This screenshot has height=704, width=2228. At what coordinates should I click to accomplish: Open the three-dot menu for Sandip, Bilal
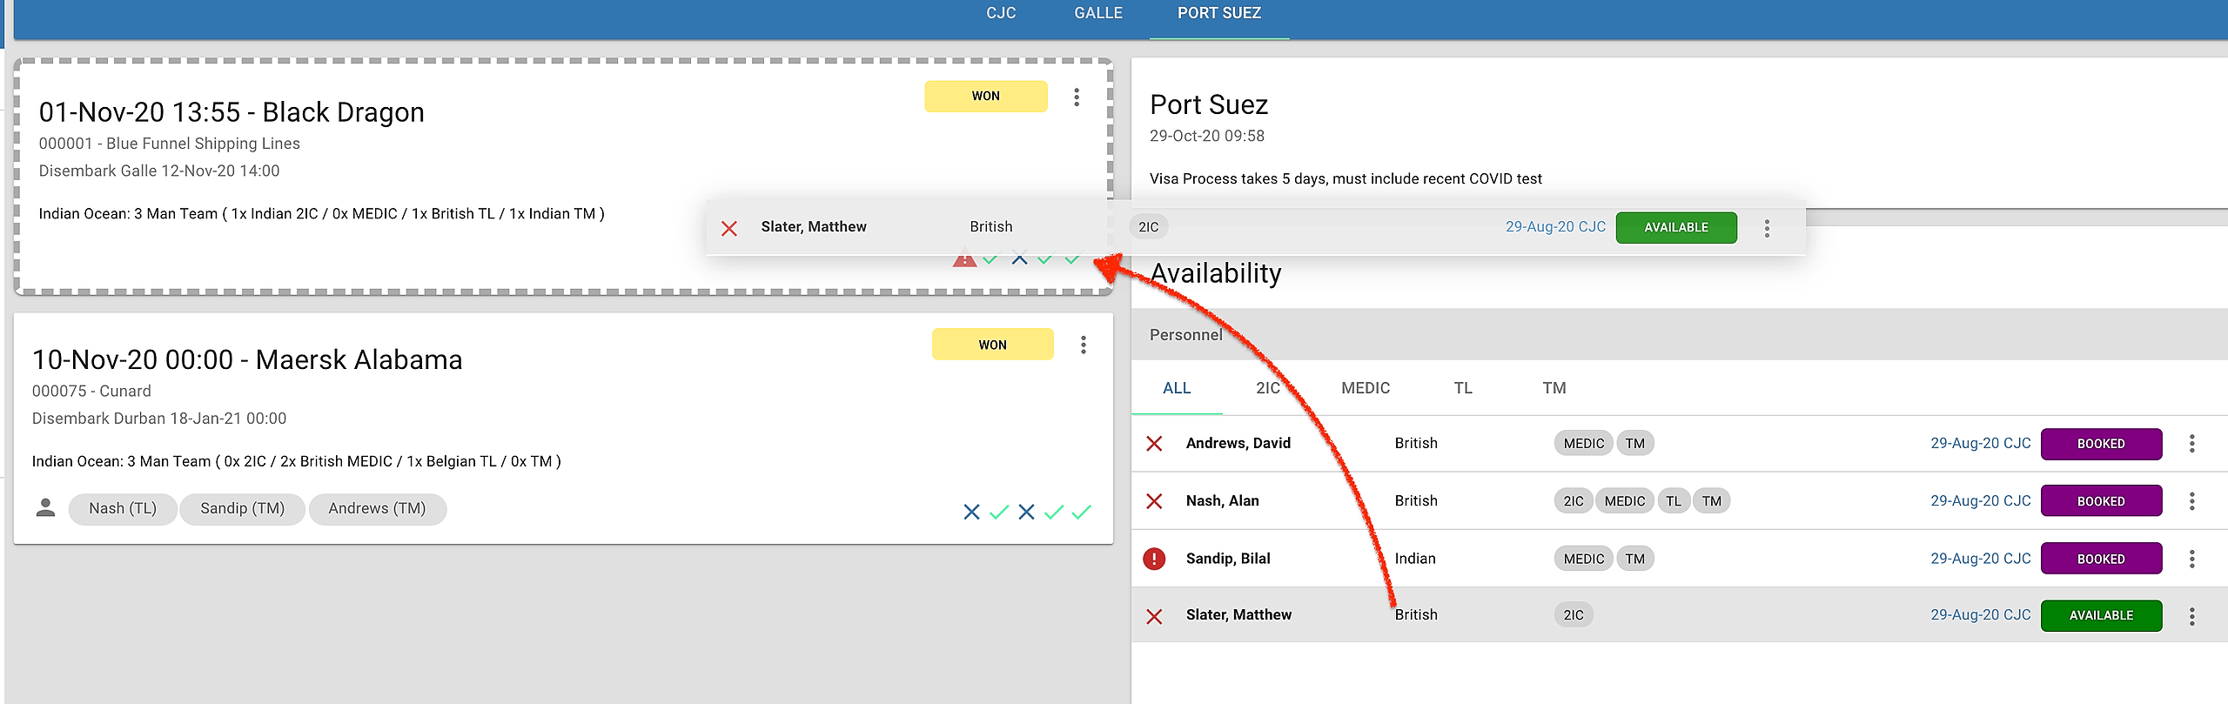2192,559
